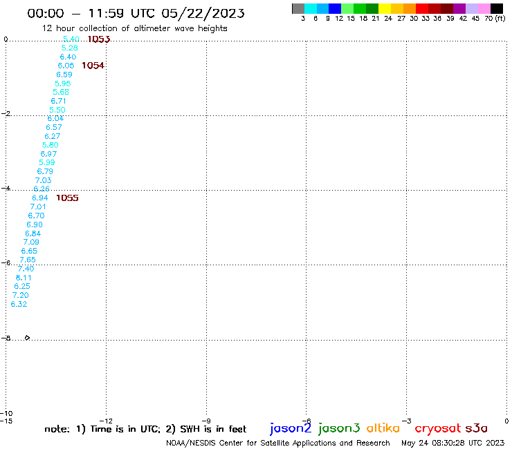Click the -3 longitude axis label

coord(407,421)
